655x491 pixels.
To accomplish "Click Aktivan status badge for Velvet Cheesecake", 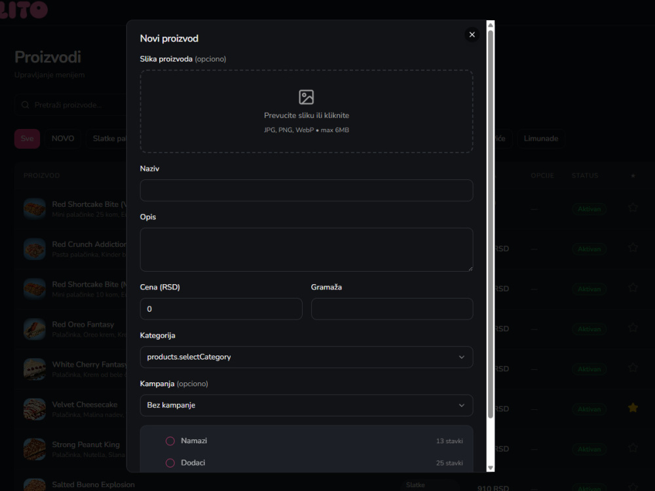I will click(589, 409).
